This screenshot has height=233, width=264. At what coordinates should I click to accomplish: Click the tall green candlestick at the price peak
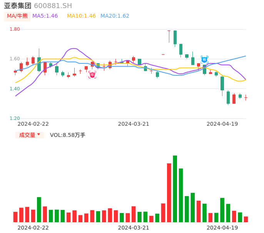click(175, 37)
